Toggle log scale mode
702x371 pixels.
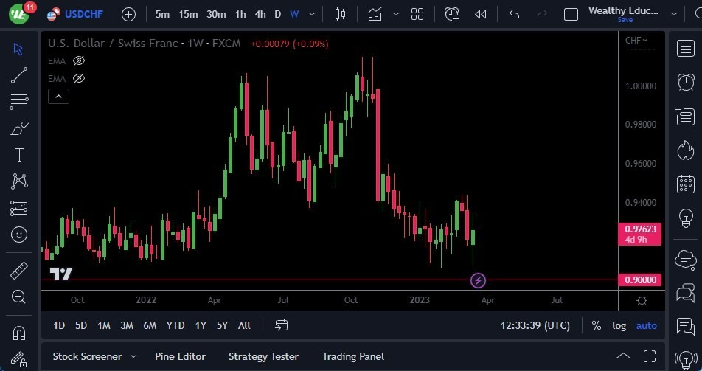click(x=619, y=326)
